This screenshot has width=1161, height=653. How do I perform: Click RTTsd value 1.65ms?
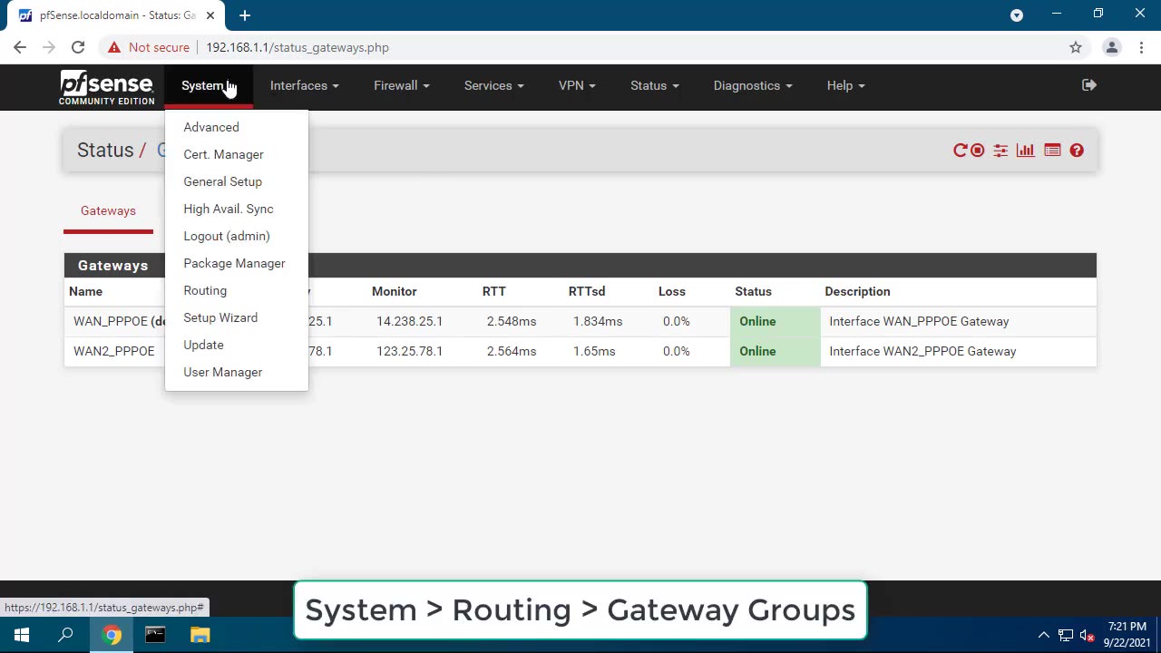pyautogui.click(x=594, y=351)
